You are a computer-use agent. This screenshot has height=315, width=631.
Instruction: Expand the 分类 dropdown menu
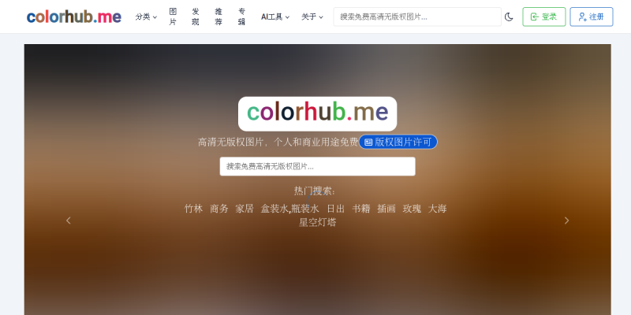click(146, 17)
